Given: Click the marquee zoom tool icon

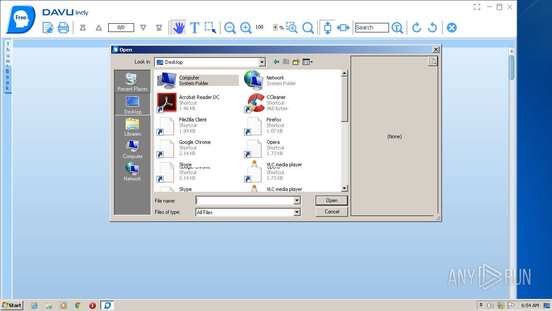Looking at the screenshot, I should (x=292, y=28).
